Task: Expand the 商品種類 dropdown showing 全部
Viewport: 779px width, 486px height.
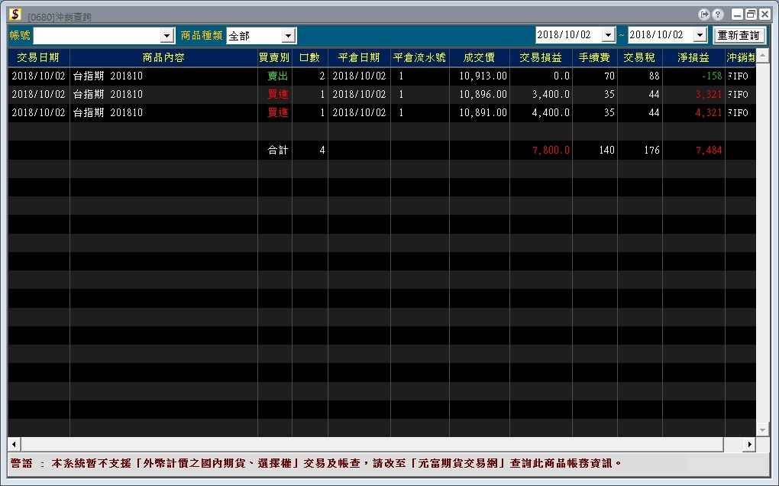Action: (x=288, y=35)
